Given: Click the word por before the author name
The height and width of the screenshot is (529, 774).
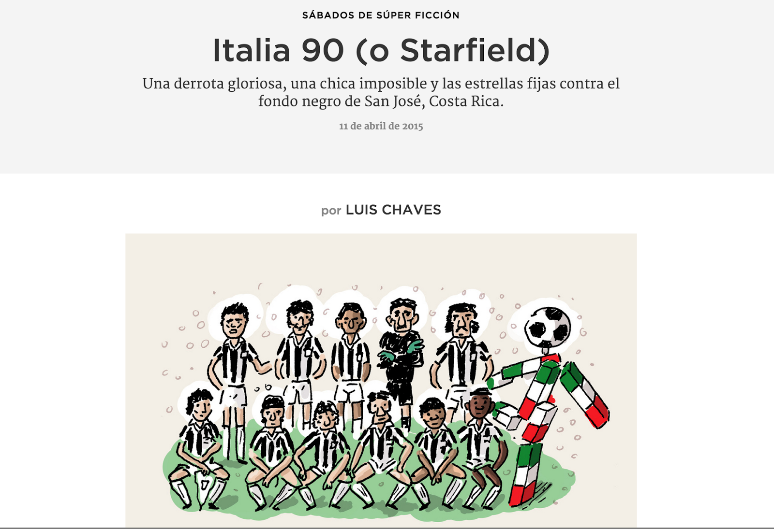Looking at the screenshot, I should point(331,211).
